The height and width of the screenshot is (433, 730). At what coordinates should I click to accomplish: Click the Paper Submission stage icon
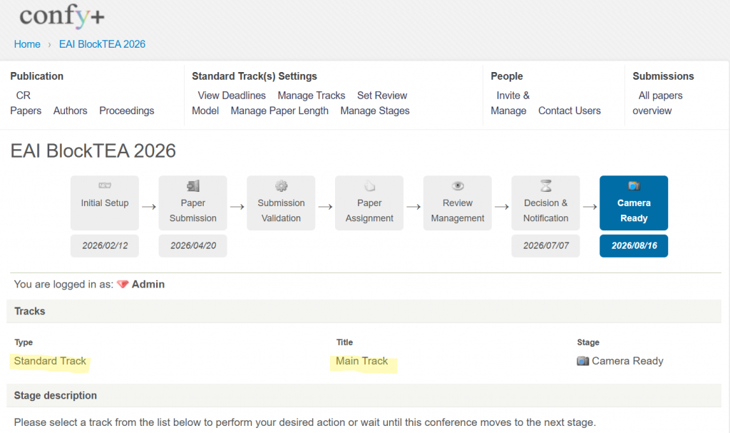(192, 186)
